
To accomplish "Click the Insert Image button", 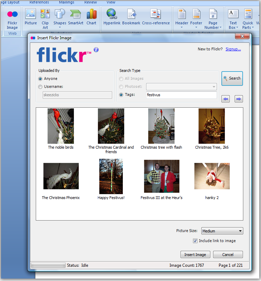I will (x=195, y=255).
